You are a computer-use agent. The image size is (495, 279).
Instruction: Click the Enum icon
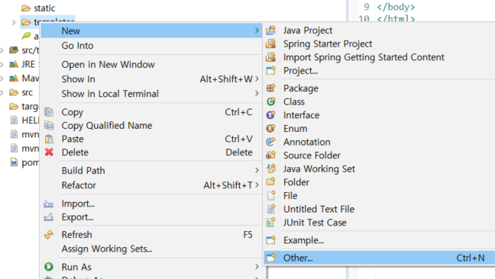(271, 129)
